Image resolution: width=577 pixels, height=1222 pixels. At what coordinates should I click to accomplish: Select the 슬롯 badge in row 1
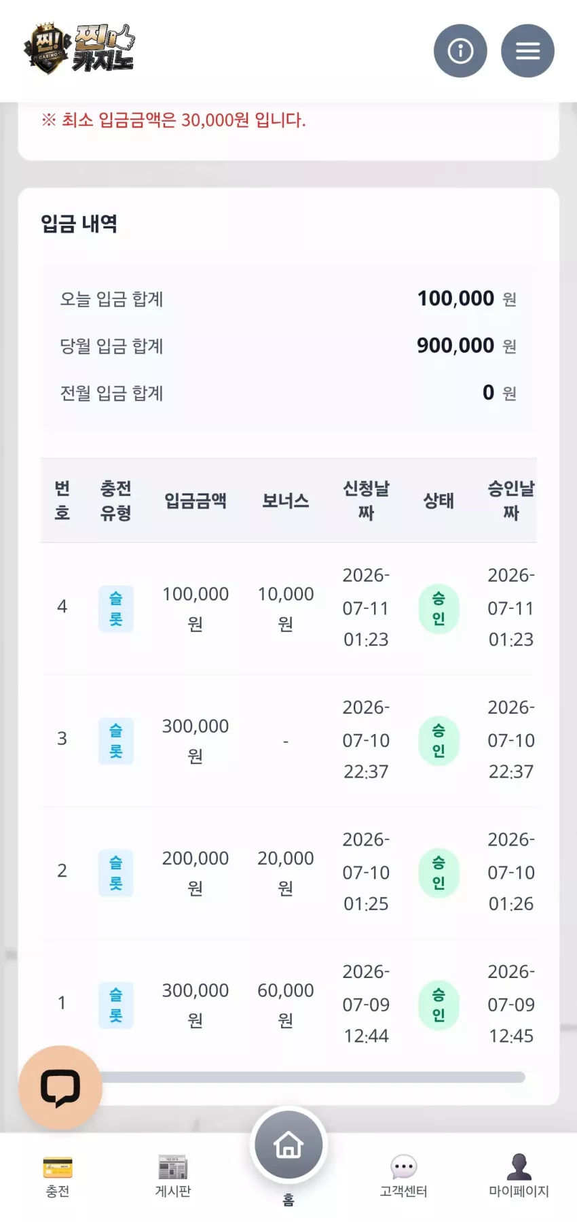(116, 1005)
